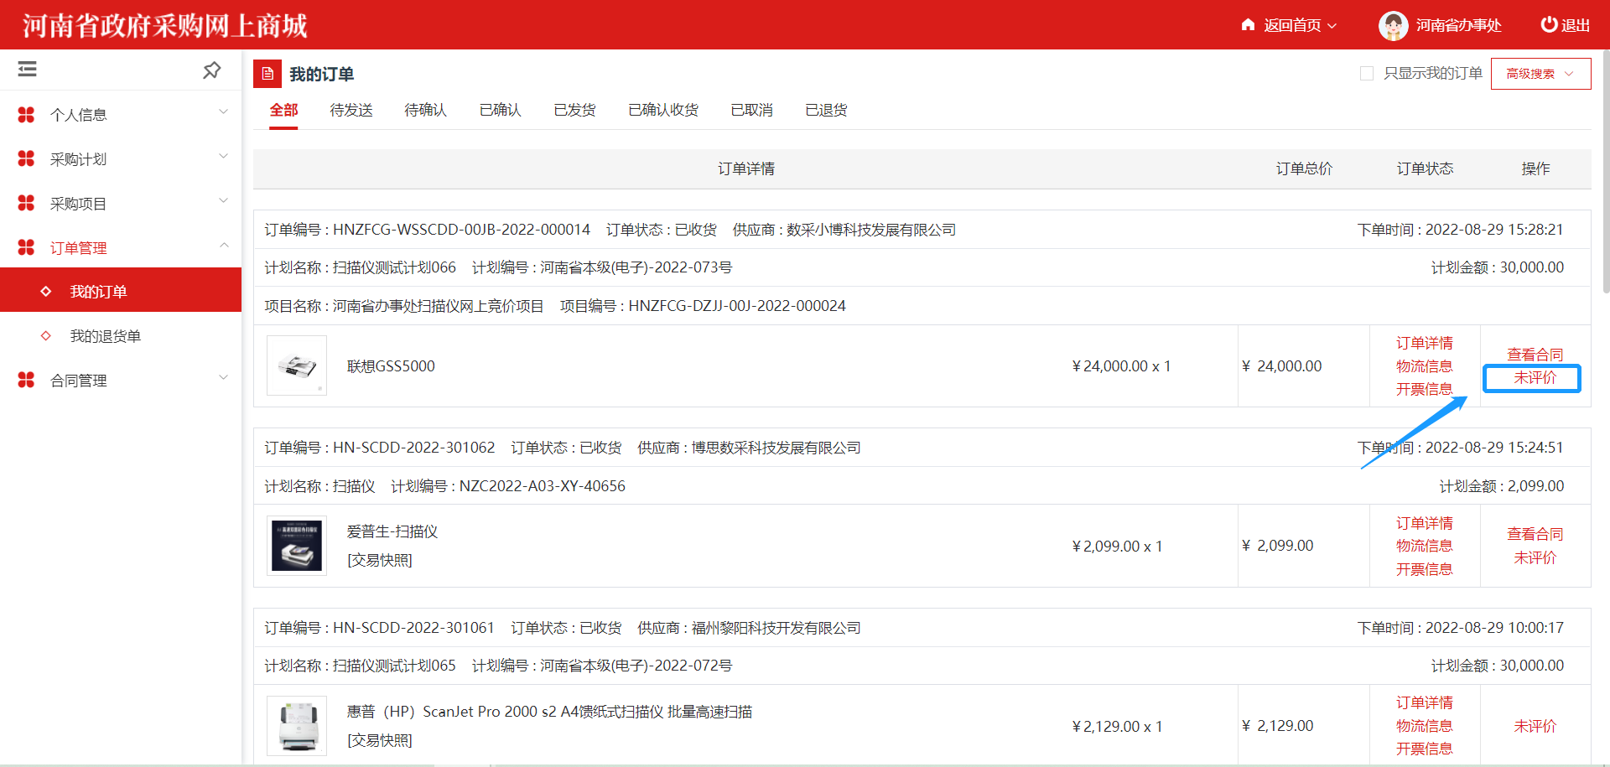Click the 采购计划 four-dot icon
This screenshot has height=767, width=1610.
26,158
